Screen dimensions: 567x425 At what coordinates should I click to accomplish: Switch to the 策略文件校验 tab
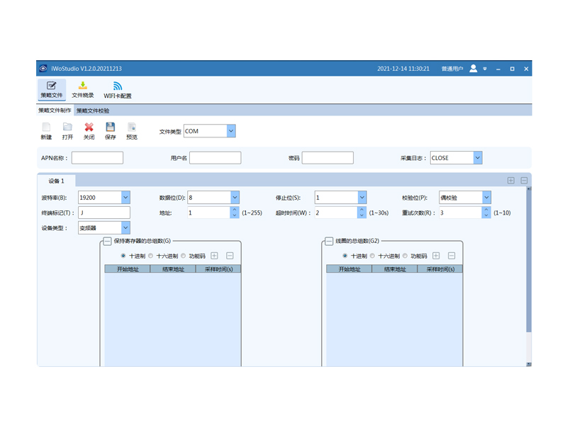coord(93,110)
